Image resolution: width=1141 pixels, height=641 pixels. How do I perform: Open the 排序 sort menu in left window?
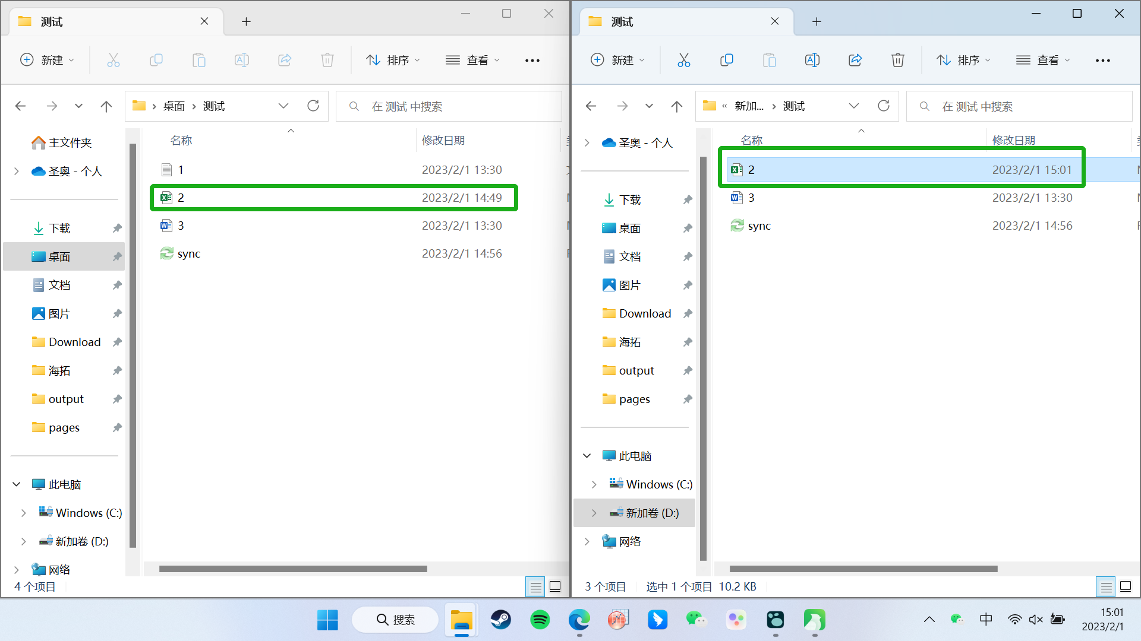point(393,60)
